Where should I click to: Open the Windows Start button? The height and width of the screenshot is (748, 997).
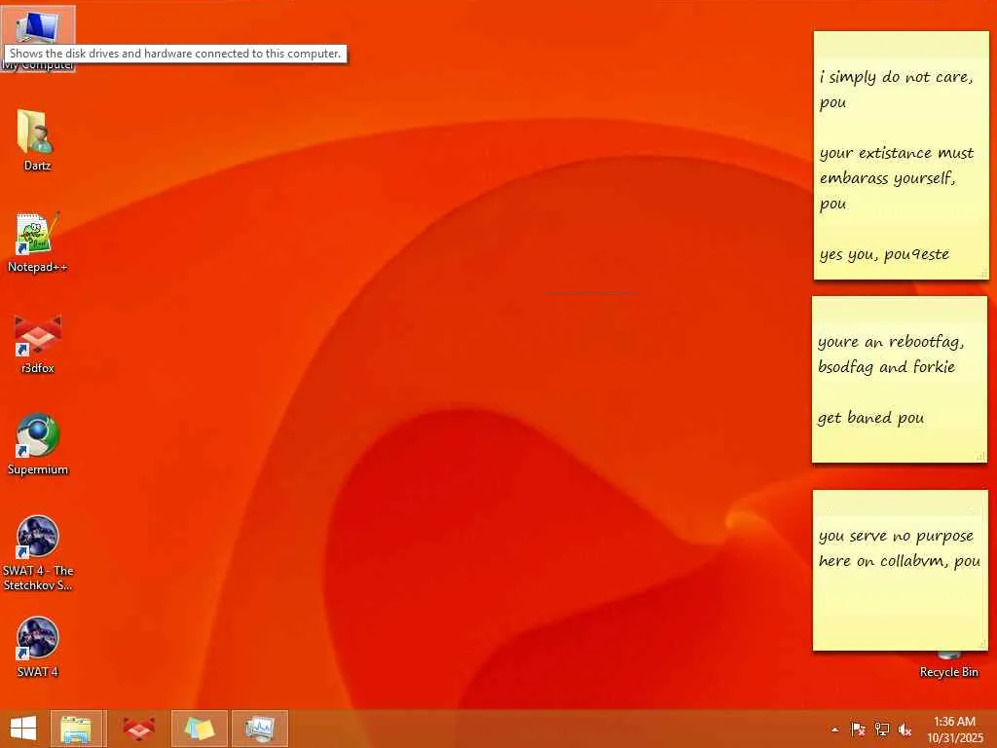[x=23, y=729]
